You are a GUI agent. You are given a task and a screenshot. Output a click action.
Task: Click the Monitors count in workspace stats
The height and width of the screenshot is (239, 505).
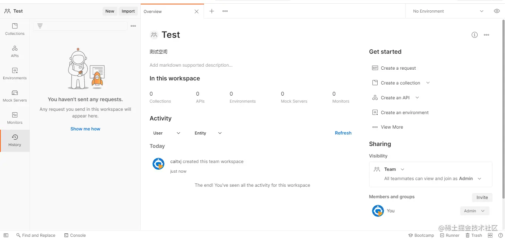point(341,97)
